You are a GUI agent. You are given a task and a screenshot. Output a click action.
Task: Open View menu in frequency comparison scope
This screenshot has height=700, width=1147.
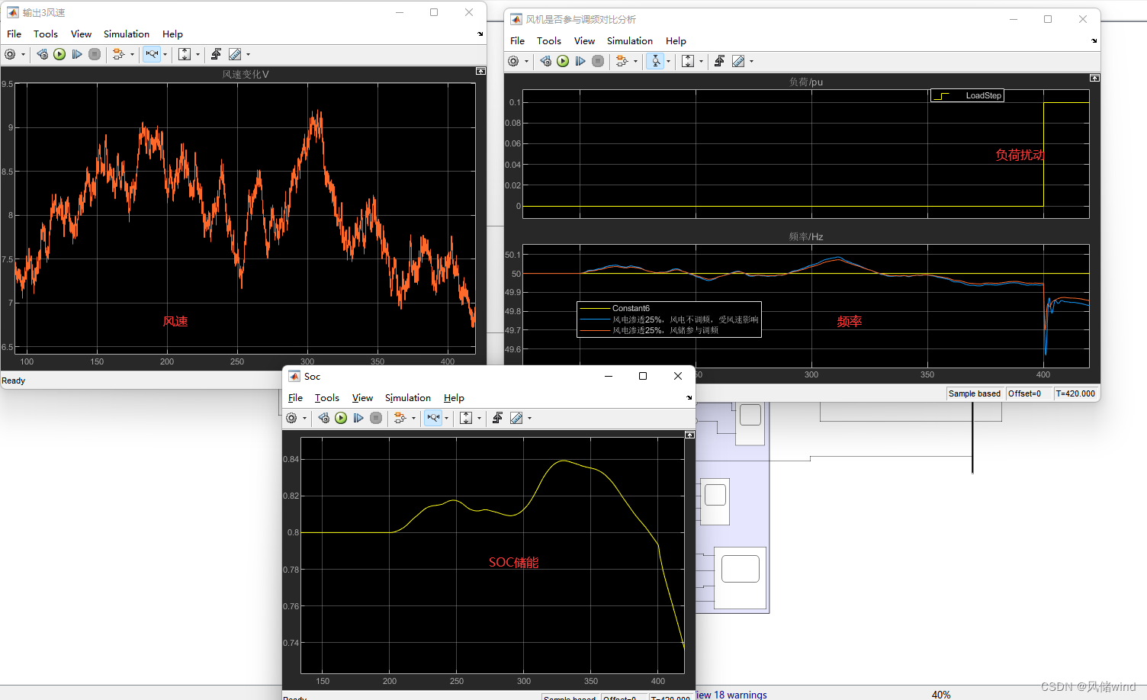click(584, 41)
